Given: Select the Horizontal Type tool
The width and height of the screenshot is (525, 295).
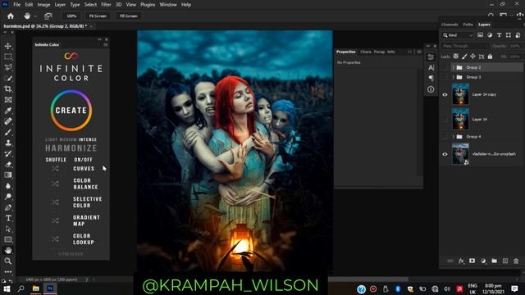Looking at the screenshot, I should point(8,218).
